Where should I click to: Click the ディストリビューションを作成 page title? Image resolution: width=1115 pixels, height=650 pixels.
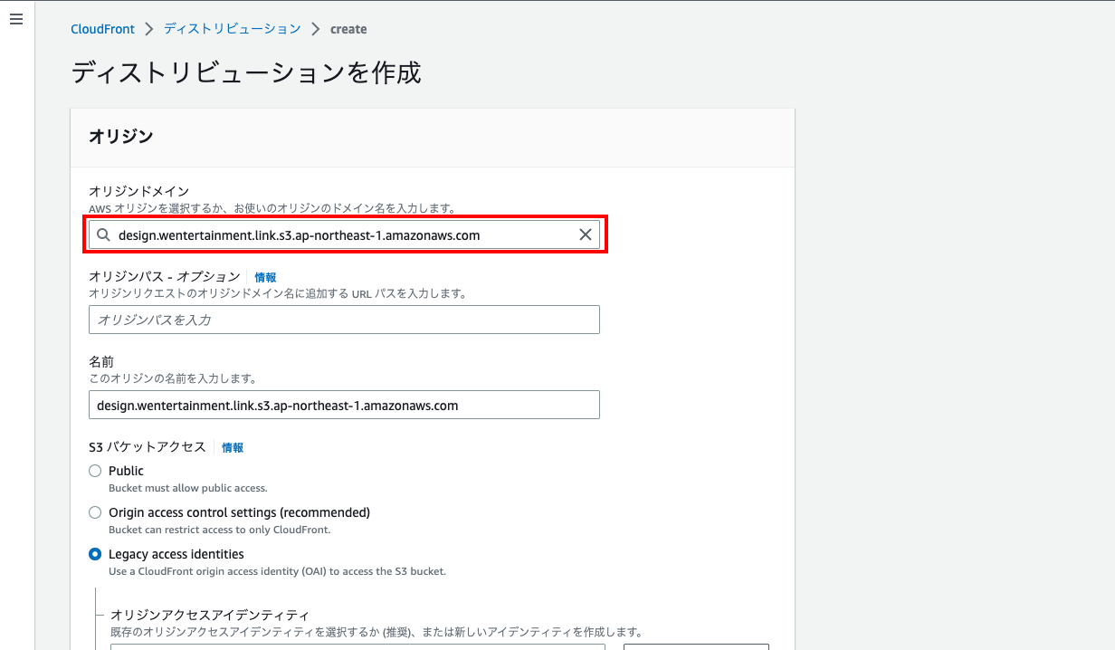[246, 72]
